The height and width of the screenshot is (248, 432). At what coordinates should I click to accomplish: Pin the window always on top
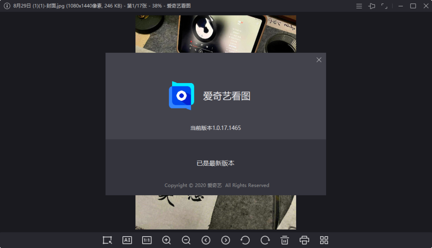(372, 6)
